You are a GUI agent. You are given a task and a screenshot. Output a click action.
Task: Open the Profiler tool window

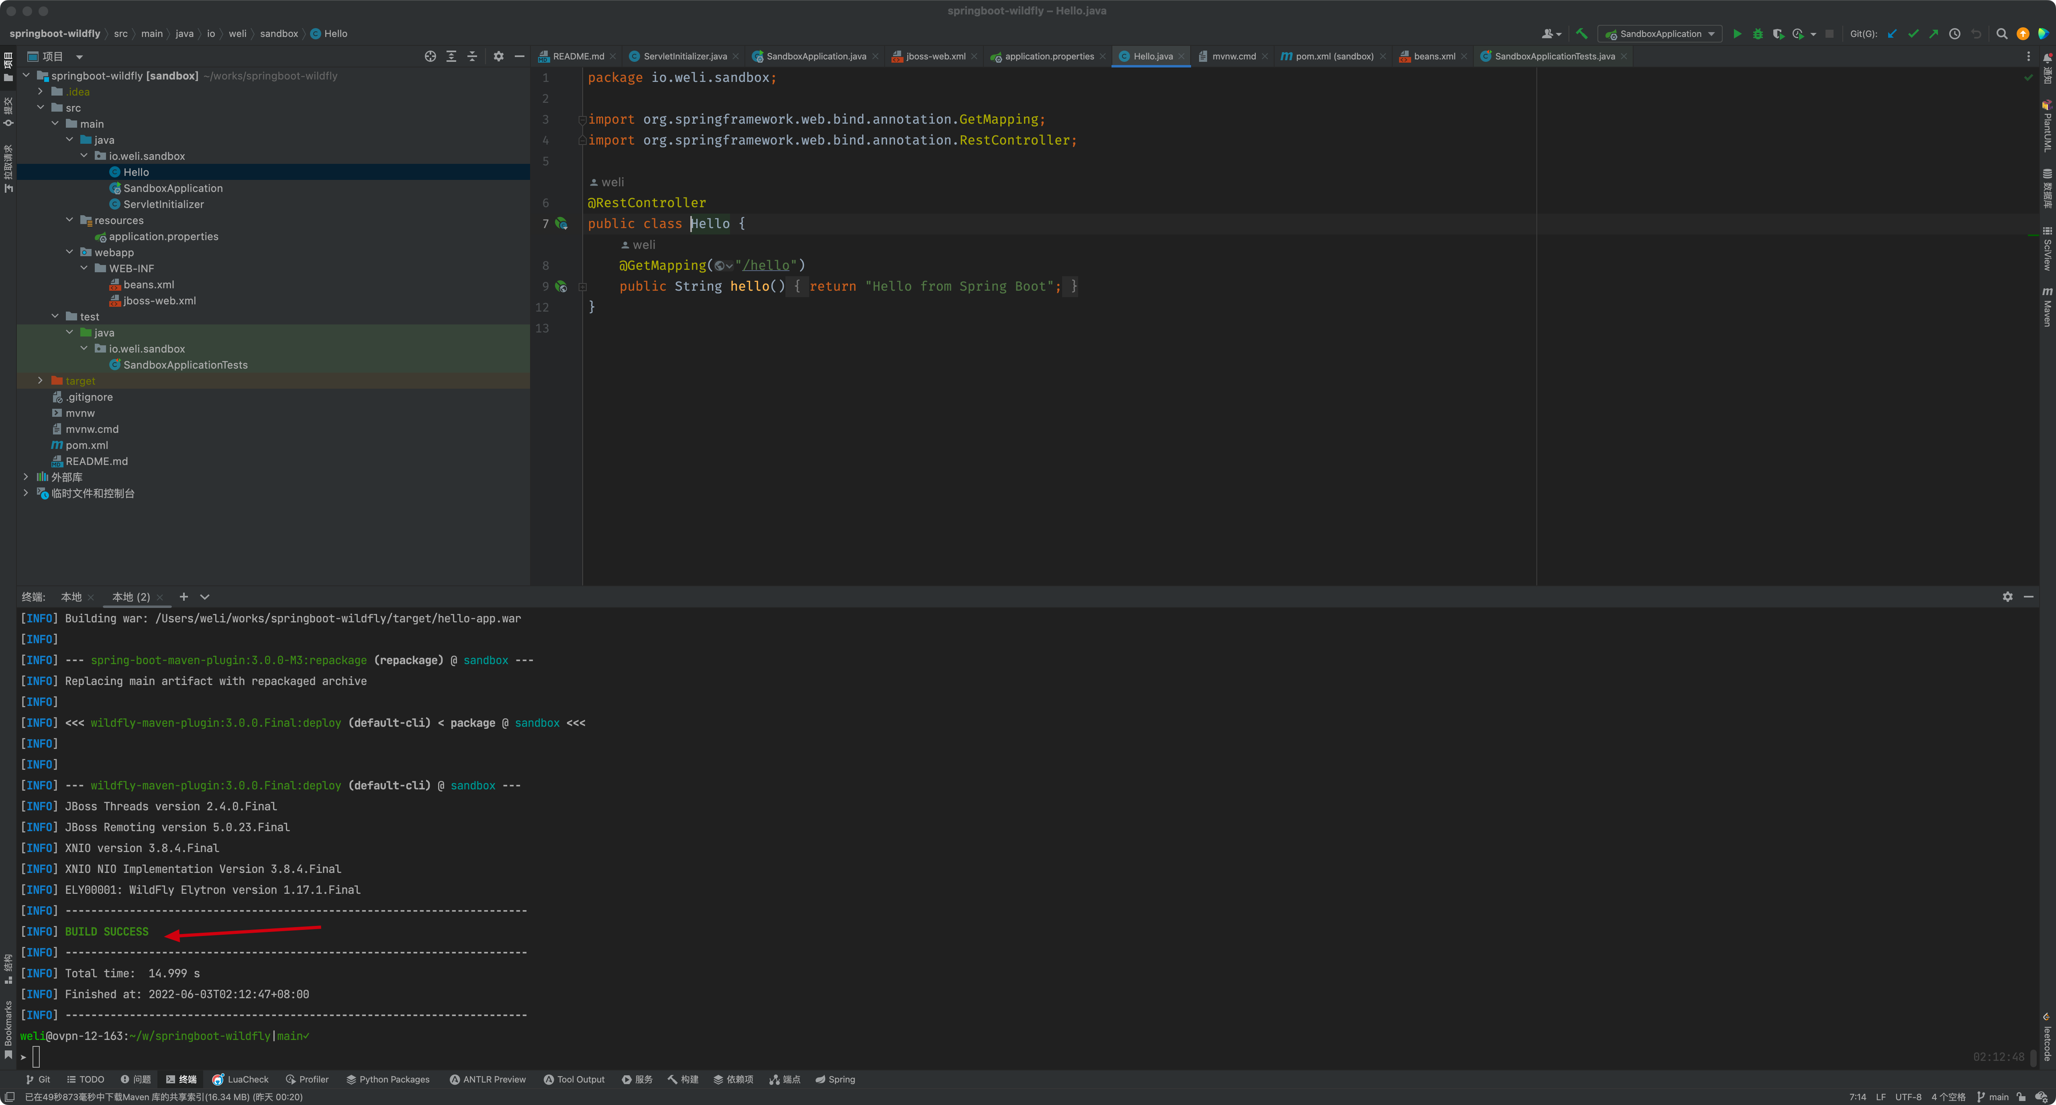(x=307, y=1079)
